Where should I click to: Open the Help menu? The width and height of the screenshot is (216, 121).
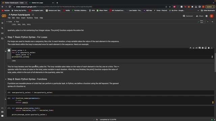click(41, 18)
